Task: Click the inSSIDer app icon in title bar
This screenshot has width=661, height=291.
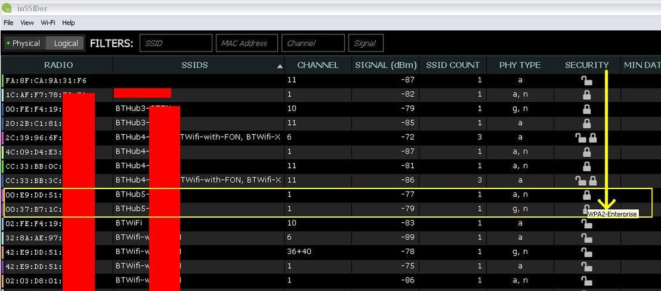Action: point(7,7)
